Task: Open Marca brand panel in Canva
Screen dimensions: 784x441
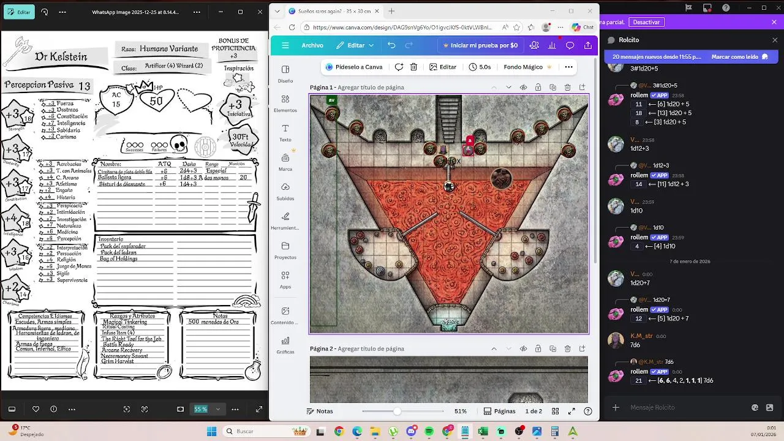Action: point(285,162)
